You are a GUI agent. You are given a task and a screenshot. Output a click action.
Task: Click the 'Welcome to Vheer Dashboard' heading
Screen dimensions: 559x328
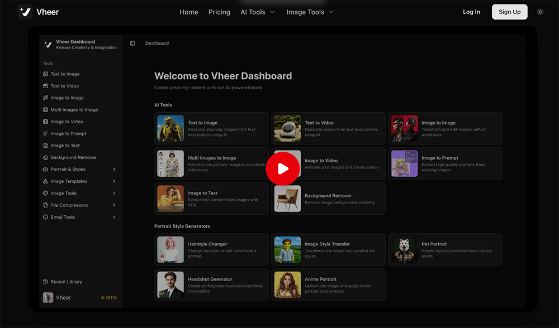pyautogui.click(x=223, y=76)
